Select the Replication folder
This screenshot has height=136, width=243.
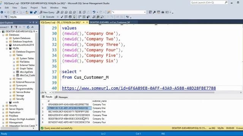point(14,113)
